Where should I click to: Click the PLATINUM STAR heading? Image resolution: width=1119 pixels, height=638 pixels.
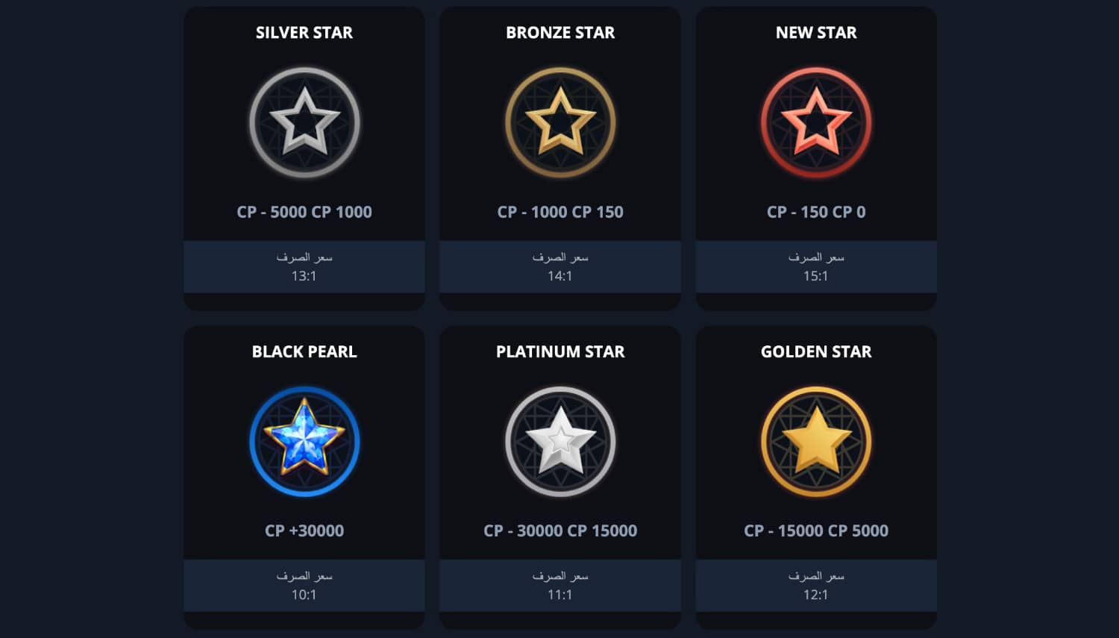pyautogui.click(x=560, y=351)
